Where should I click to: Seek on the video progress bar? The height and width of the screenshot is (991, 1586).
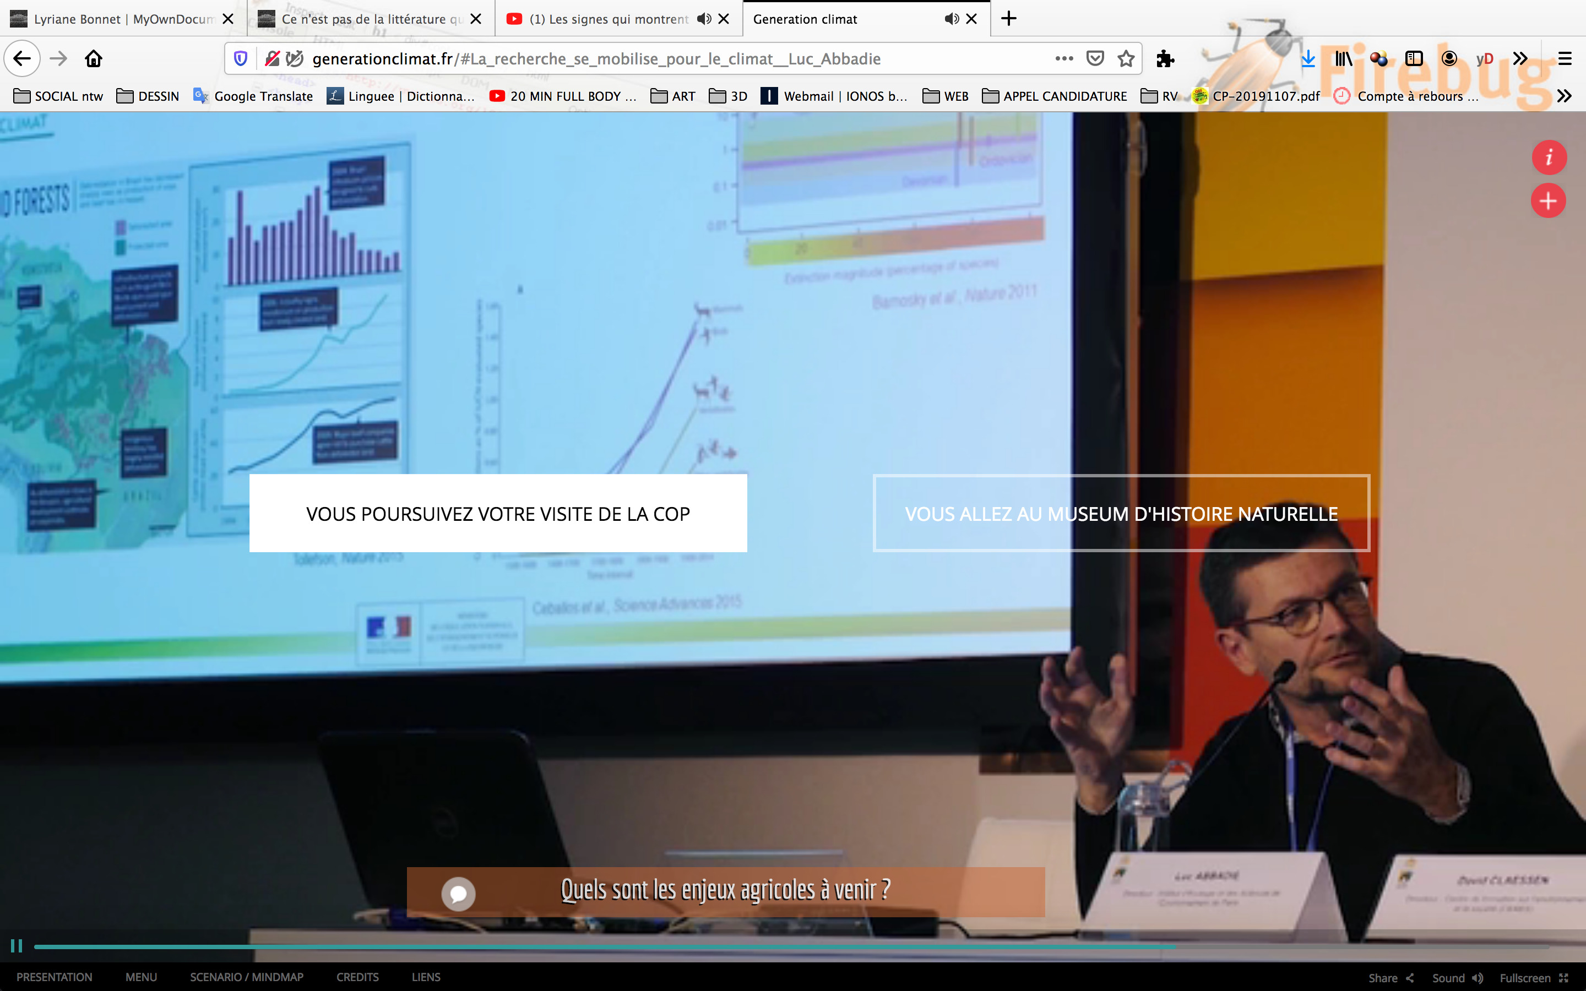pyautogui.click(x=786, y=946)
